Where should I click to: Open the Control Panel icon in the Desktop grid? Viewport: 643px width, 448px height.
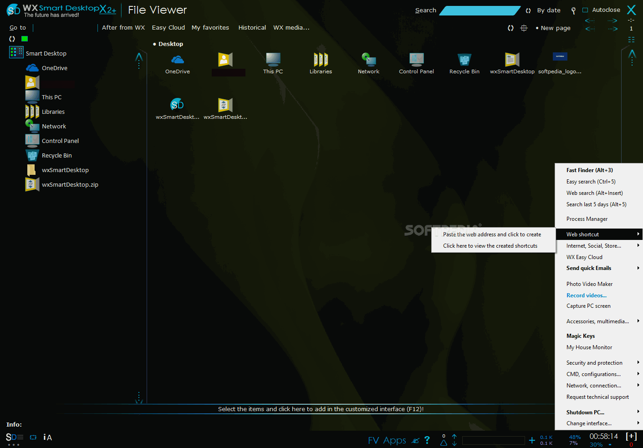point(416,60)
